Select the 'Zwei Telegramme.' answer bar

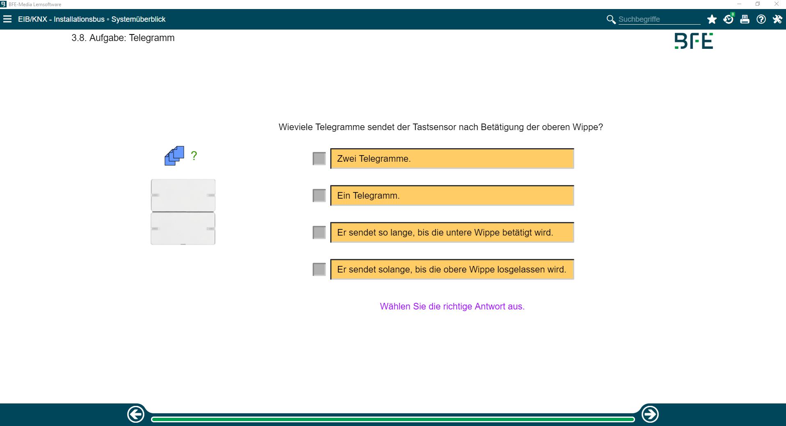click(x=452, y=158)
